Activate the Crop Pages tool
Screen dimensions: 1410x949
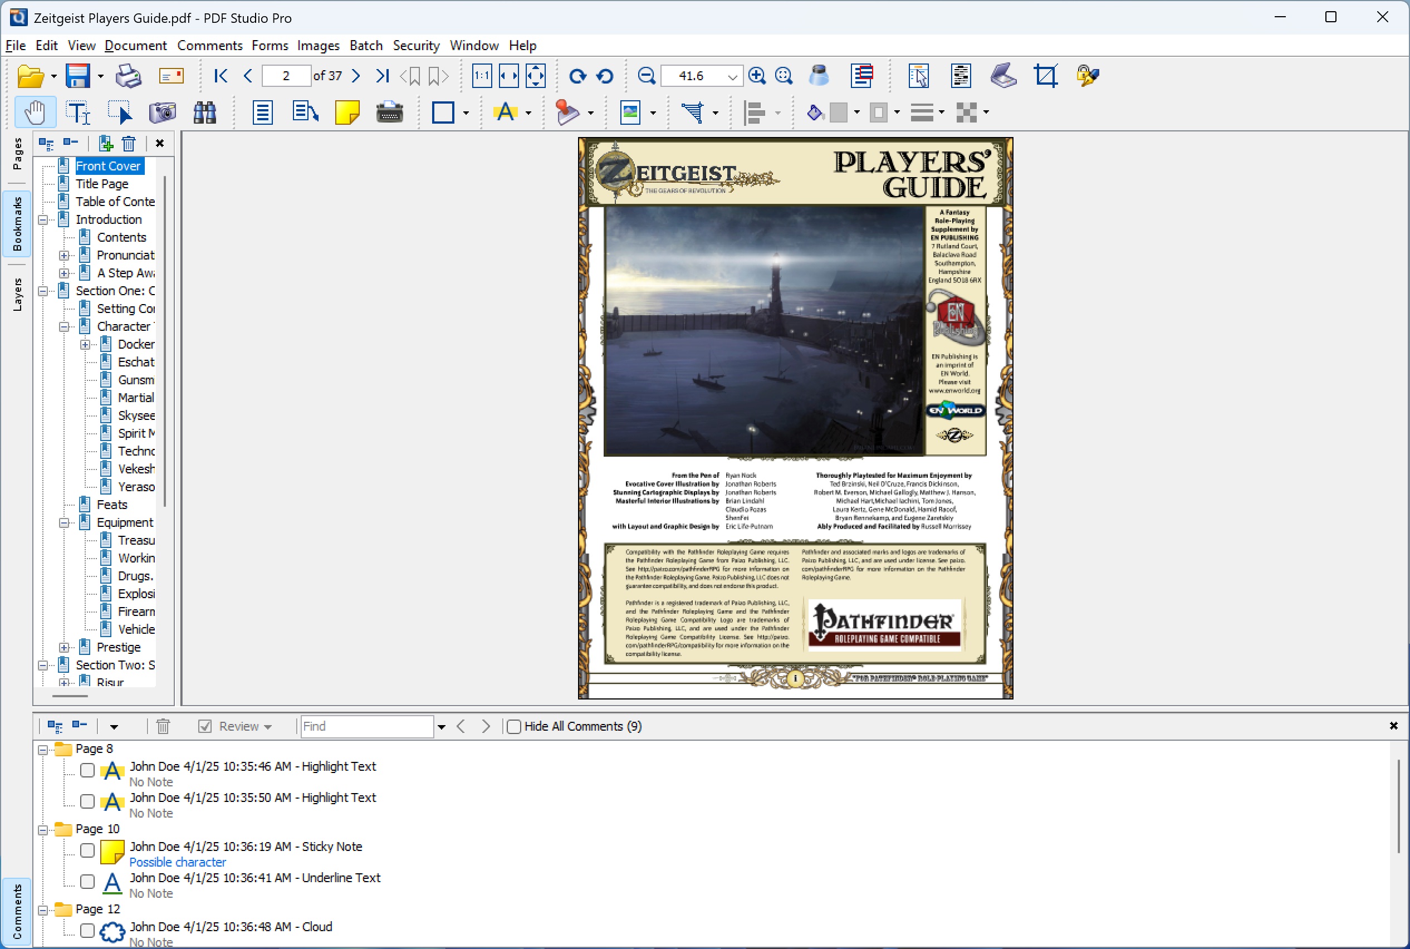pyautogui.click(x=1046, y=76)
